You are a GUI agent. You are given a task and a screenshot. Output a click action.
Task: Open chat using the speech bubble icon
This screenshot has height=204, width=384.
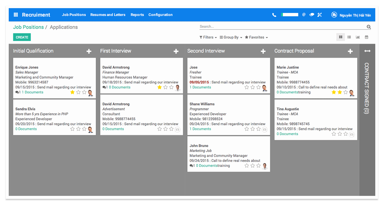[311, 14]
